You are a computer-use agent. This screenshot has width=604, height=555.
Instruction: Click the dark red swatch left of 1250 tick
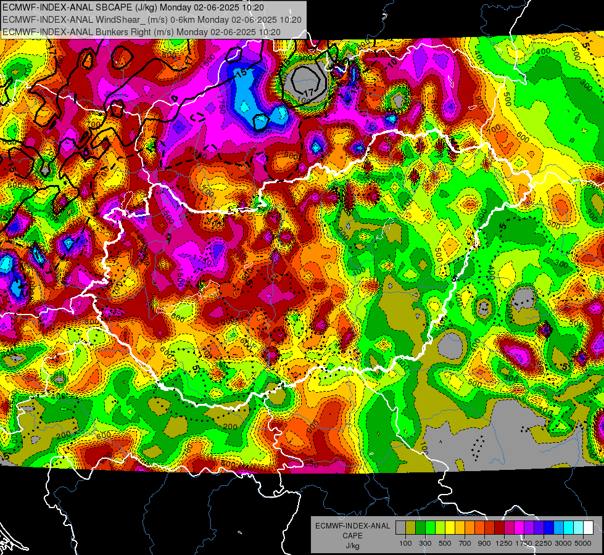click(x=500, y=528)
